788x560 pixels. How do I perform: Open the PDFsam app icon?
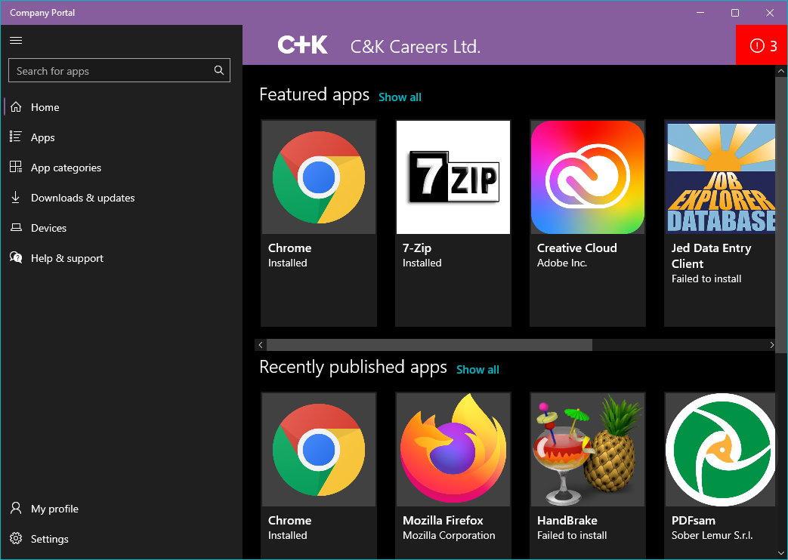coord(720,450)
